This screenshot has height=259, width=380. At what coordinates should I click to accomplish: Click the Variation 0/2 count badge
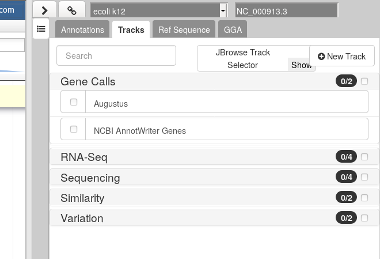click(346, 218)
